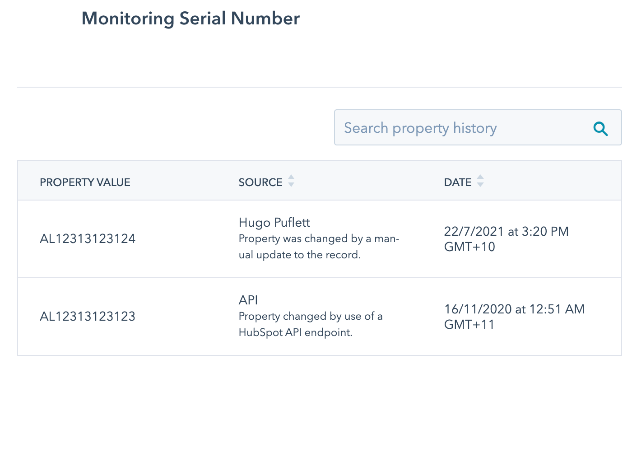Click the manual update description text
The height and width of the screenshot is (467, 632).
coord(319,247)
